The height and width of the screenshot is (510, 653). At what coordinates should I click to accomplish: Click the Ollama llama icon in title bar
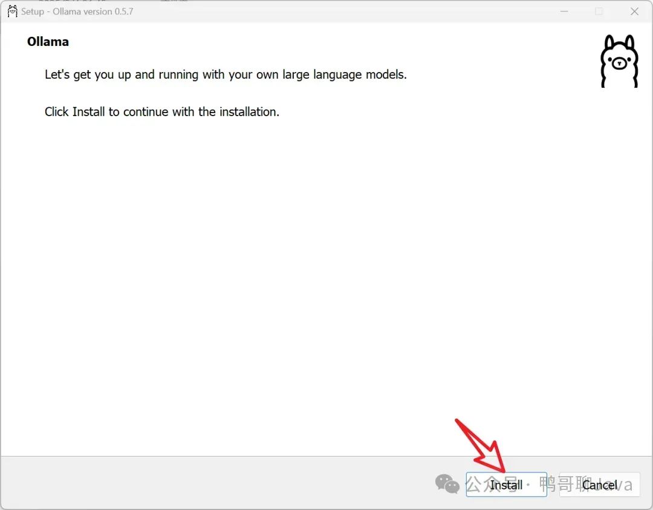point(13,11)
